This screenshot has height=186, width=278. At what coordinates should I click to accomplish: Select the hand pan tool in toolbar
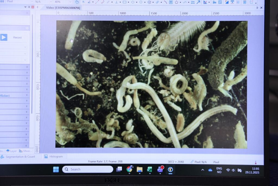[77, 2]
